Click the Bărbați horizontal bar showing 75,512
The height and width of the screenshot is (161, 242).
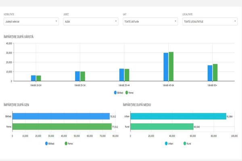[60, 116]
